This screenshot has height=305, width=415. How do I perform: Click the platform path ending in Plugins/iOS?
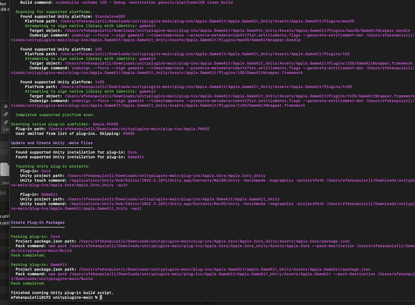click(205, 54)
